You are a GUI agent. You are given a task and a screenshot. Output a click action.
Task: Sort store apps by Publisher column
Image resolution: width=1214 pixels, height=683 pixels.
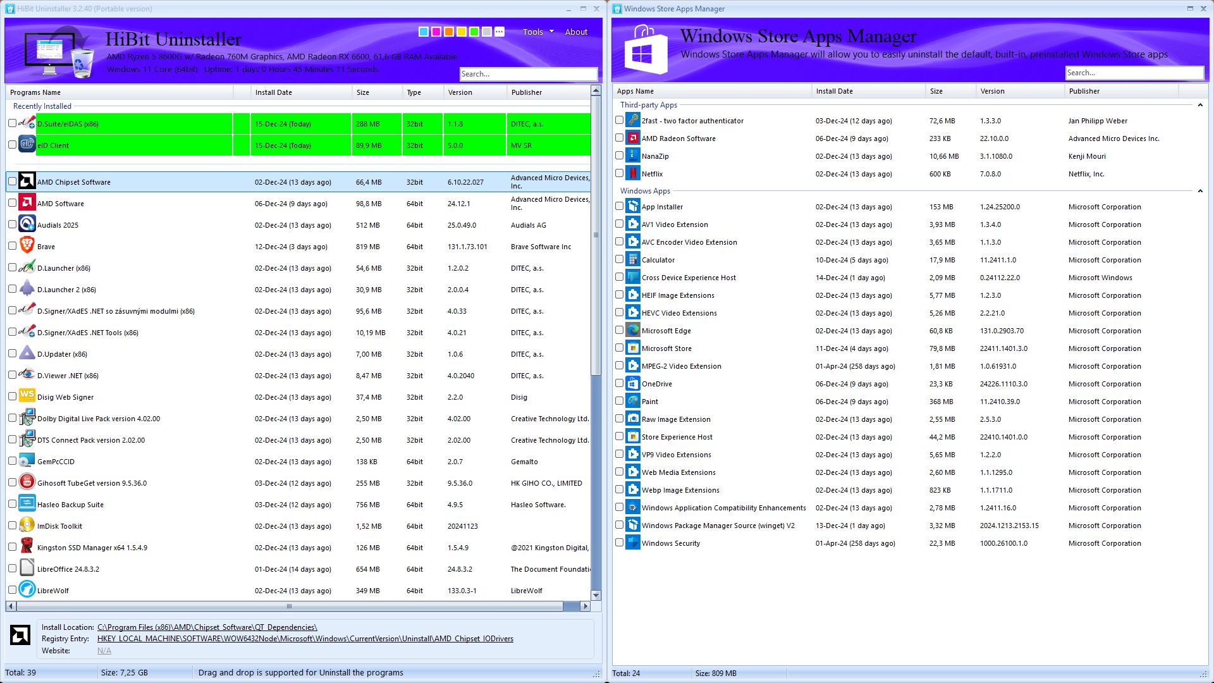click(1122, 91)
